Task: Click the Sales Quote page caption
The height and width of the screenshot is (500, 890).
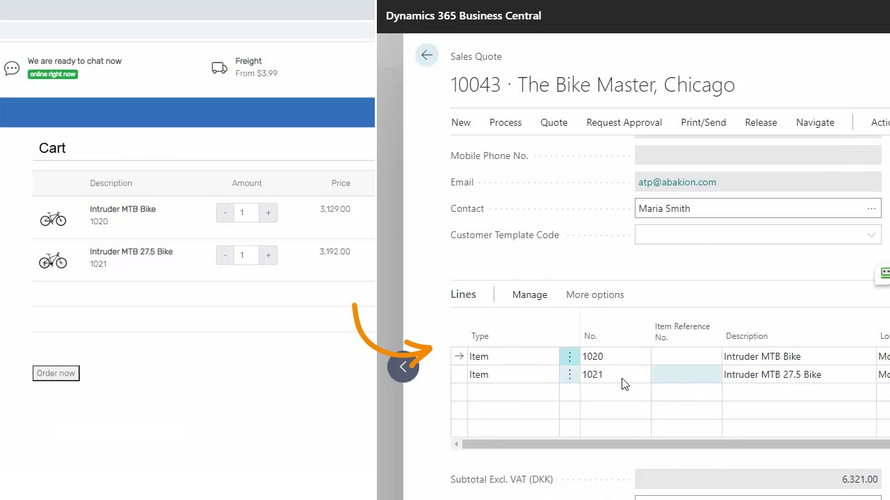Action: tap(476, 56)
